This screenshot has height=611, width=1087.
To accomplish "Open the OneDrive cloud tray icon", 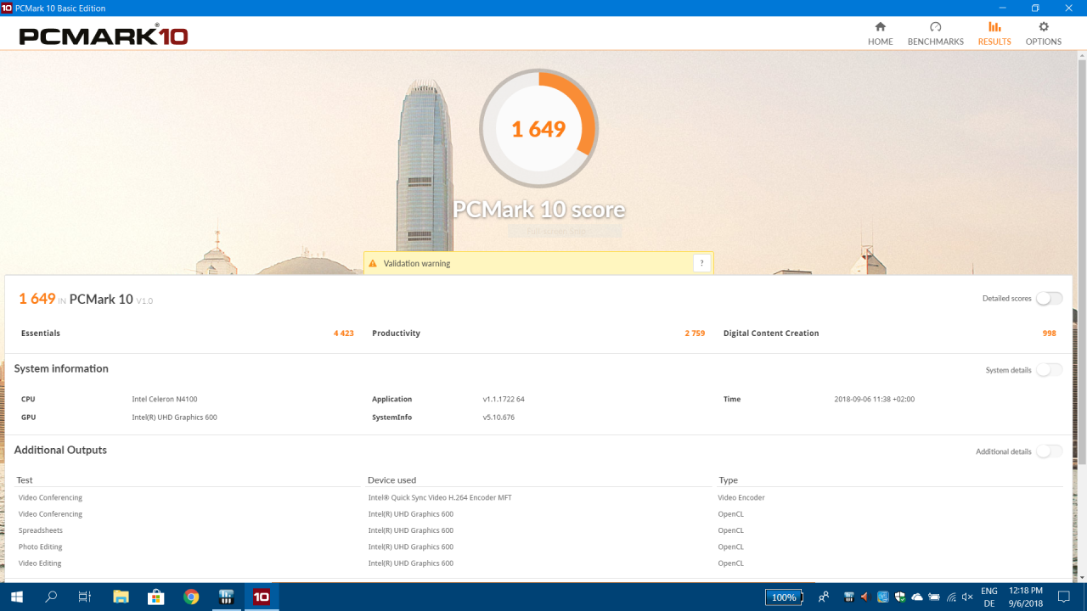I will click(x=917, y=597).
